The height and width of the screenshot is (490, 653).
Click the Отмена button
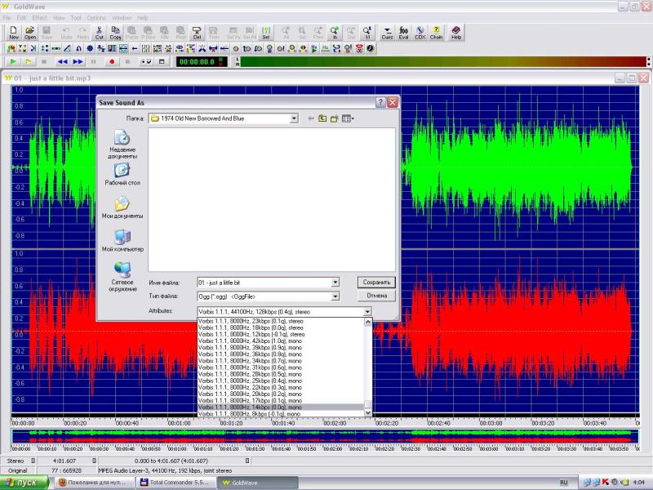click(376, 296)
